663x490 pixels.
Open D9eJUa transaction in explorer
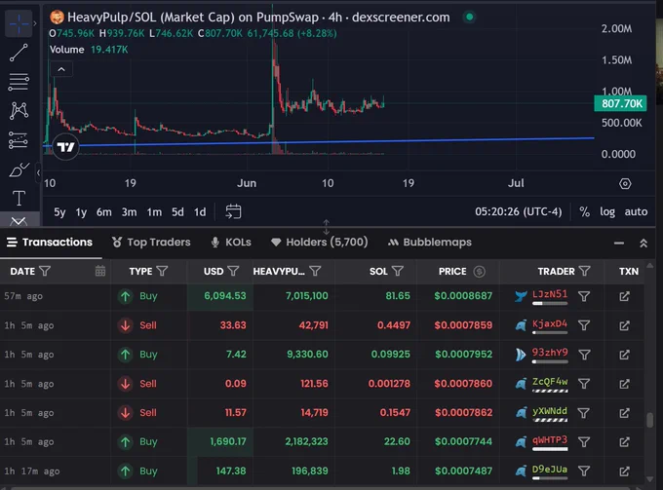point(625,471)
